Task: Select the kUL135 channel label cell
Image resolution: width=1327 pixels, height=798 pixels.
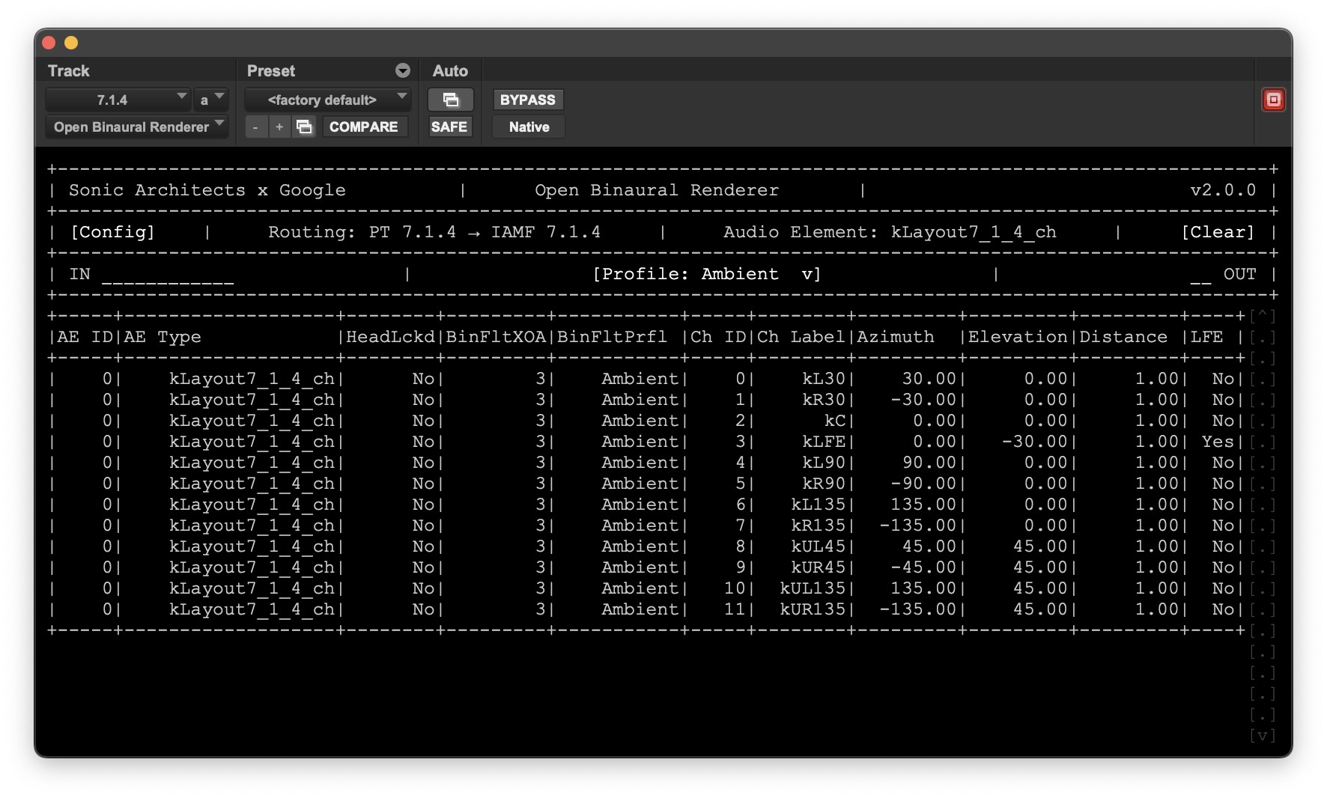Action: tap(813, 588)
